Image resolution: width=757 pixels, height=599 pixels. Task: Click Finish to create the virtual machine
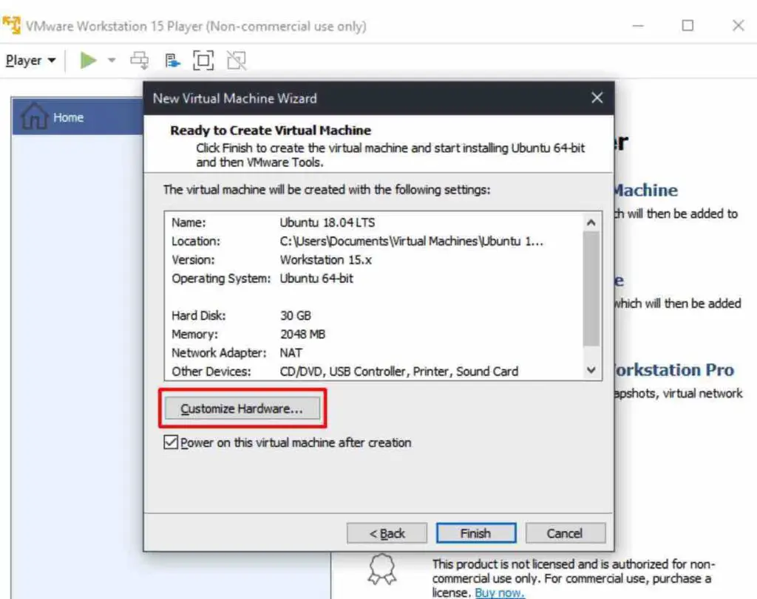476,533
